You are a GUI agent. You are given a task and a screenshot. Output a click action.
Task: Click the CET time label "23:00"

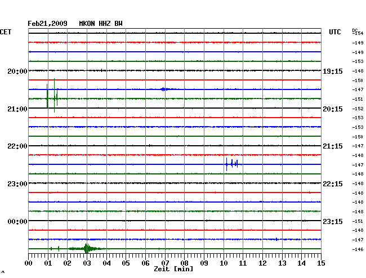pos(17,184)
